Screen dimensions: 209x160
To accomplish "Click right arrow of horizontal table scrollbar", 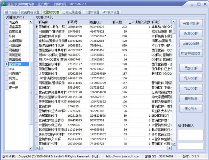I will click(170, 148).
